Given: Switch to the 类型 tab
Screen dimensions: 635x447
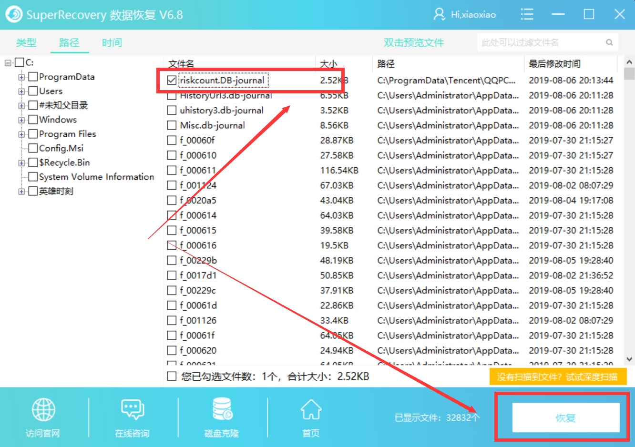Looking at the screenshot, I should [x=26, y=42].
